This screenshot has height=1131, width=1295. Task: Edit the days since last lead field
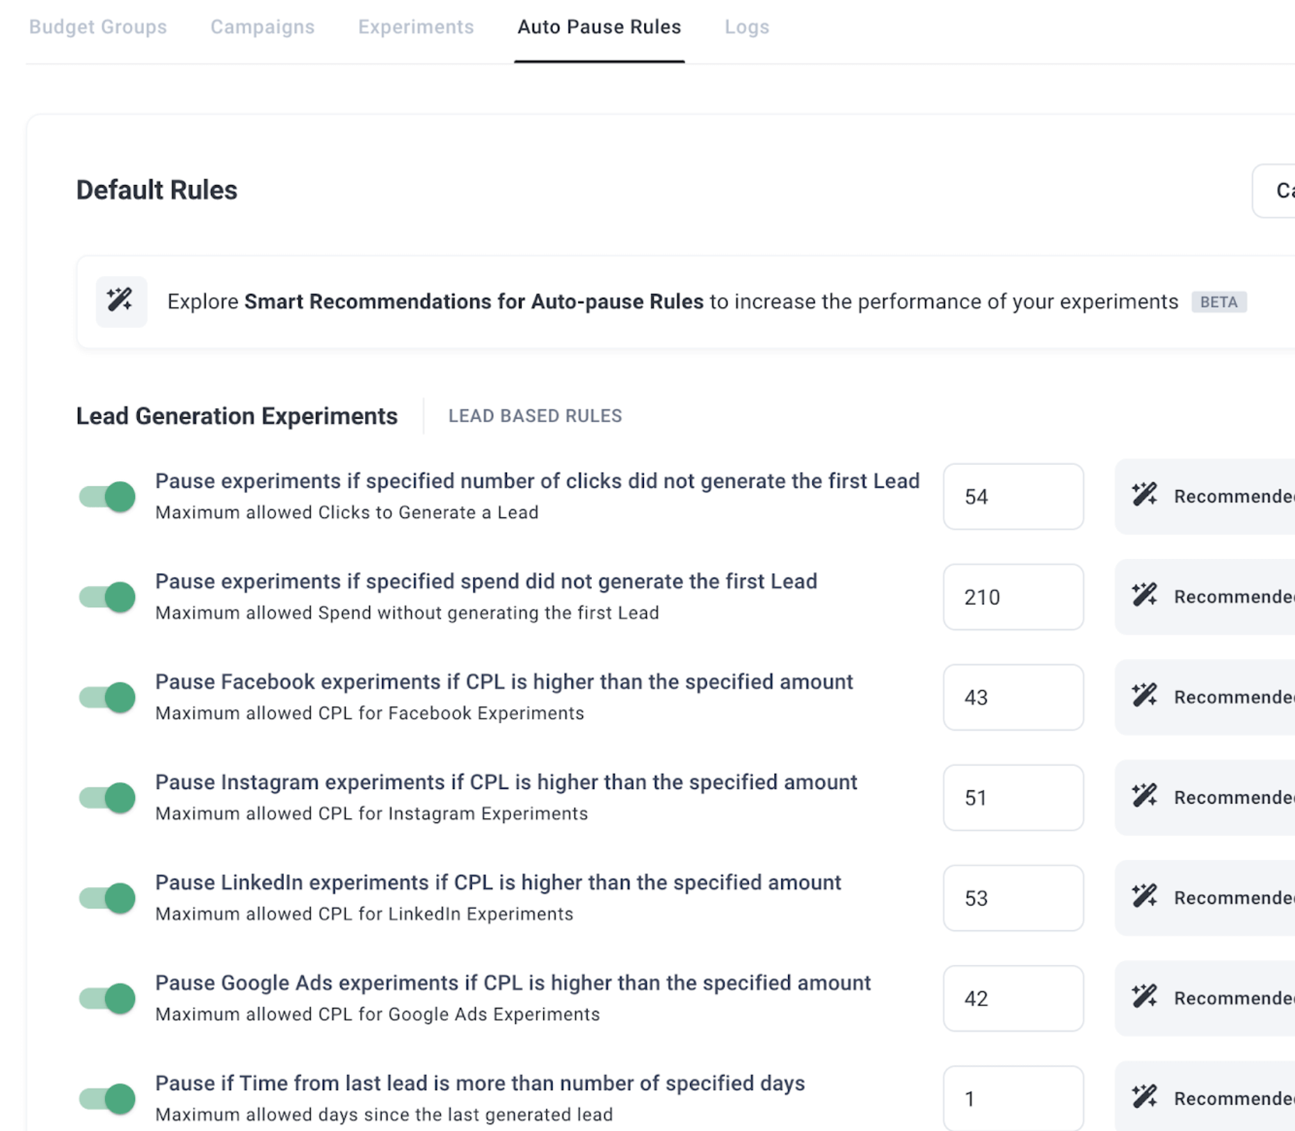[x=1013, y=1098]
